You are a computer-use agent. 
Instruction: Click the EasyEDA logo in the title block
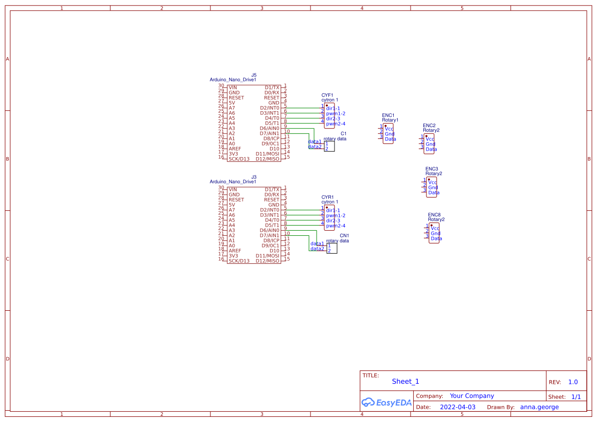point(387,403)
